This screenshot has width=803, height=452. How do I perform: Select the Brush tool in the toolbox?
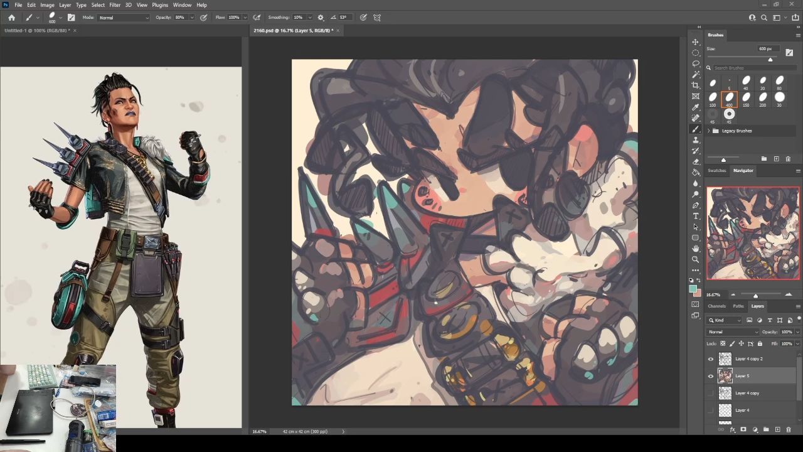[x=696, y=129]
